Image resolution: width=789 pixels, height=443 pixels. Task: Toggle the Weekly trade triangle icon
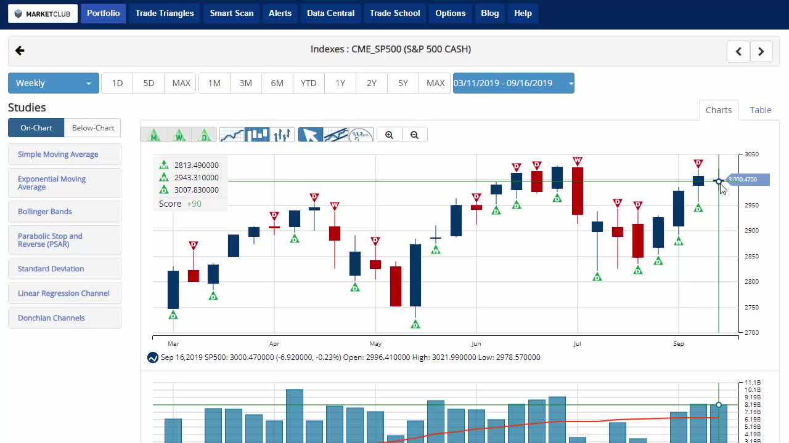(179, 135)
